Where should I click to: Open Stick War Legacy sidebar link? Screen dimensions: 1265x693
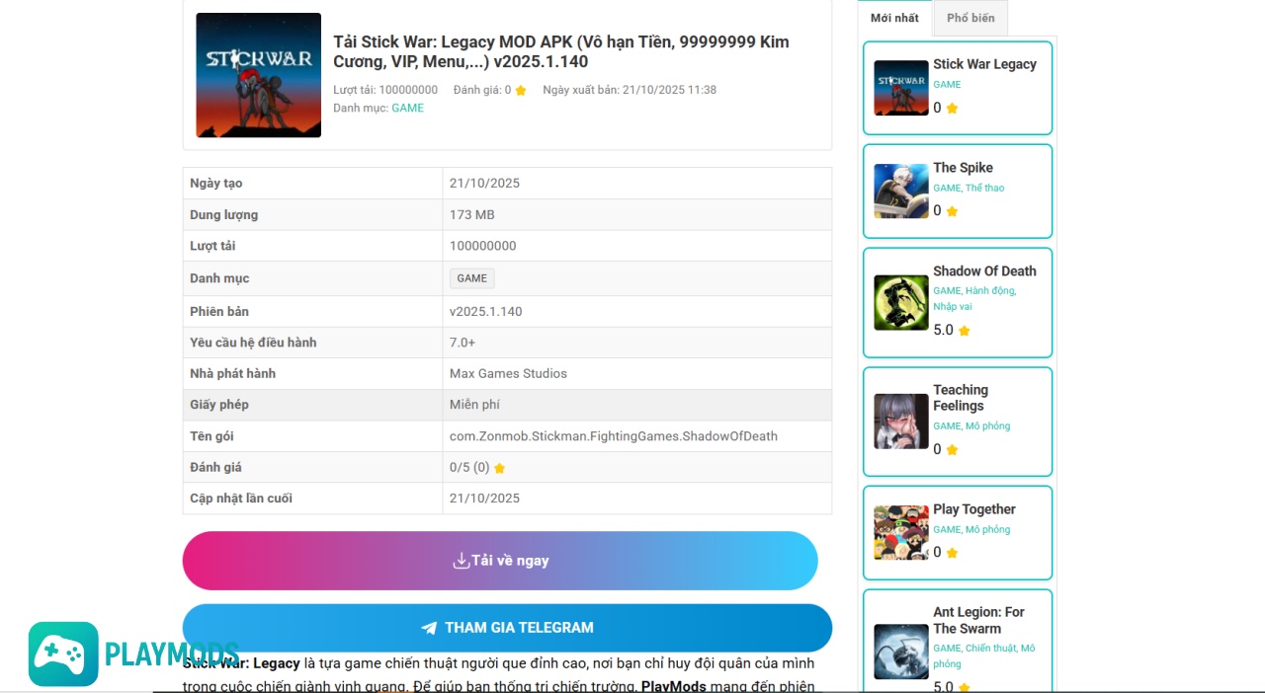tap(984, 64)
